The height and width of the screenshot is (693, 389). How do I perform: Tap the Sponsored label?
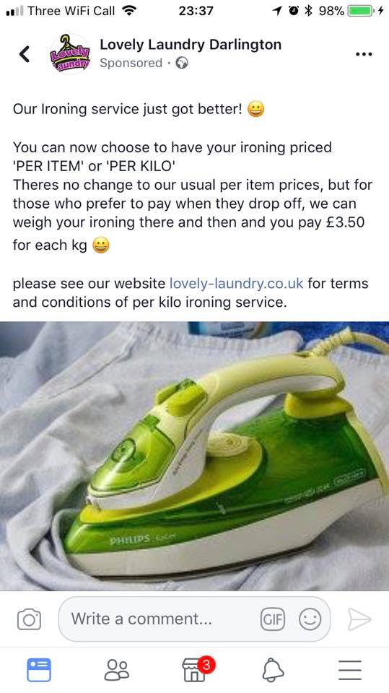[131, 64]
